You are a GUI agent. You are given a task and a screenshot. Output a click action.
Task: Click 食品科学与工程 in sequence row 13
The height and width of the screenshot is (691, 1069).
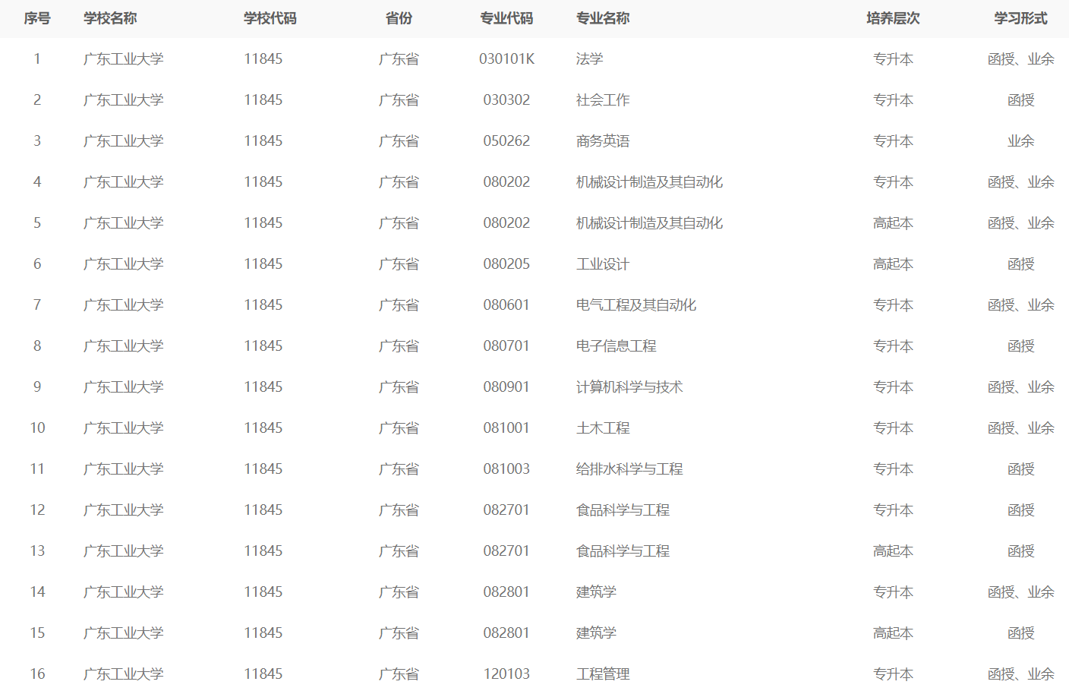pos(623,551)
